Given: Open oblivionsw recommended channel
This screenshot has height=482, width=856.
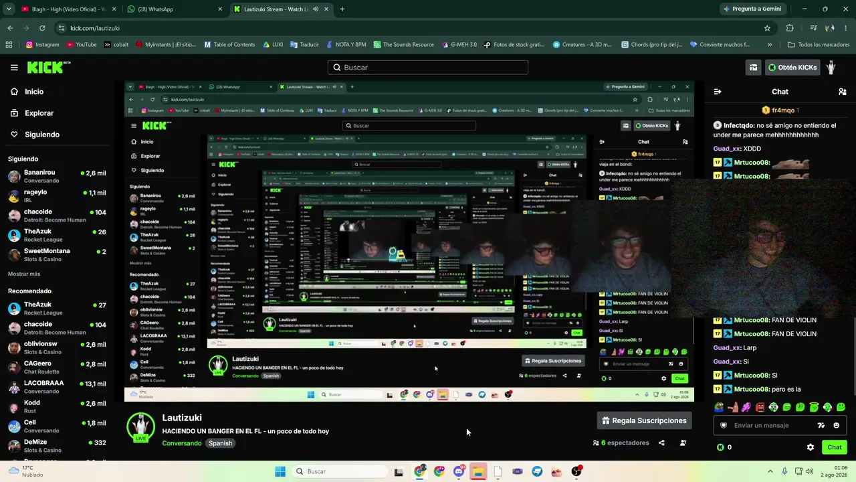Looking at the screenshot, I should pos(57,347).
